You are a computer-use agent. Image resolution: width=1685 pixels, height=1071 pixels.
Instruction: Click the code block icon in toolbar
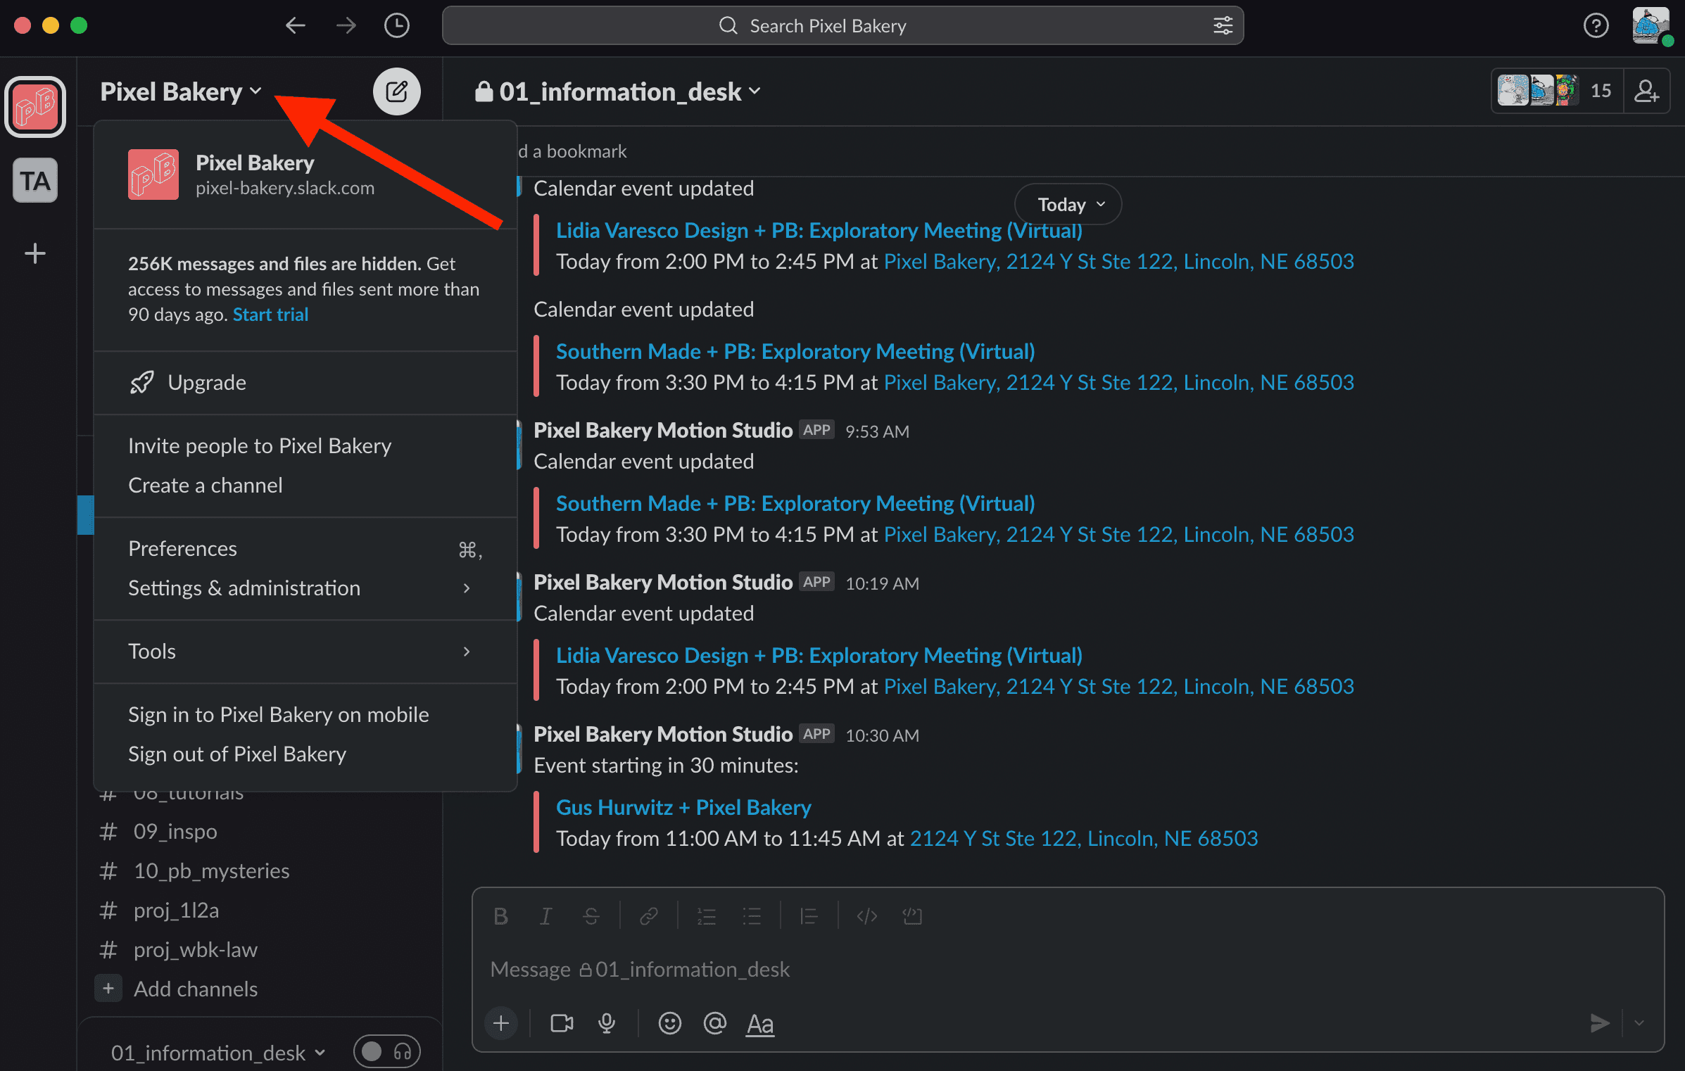[x=911, y=915]
